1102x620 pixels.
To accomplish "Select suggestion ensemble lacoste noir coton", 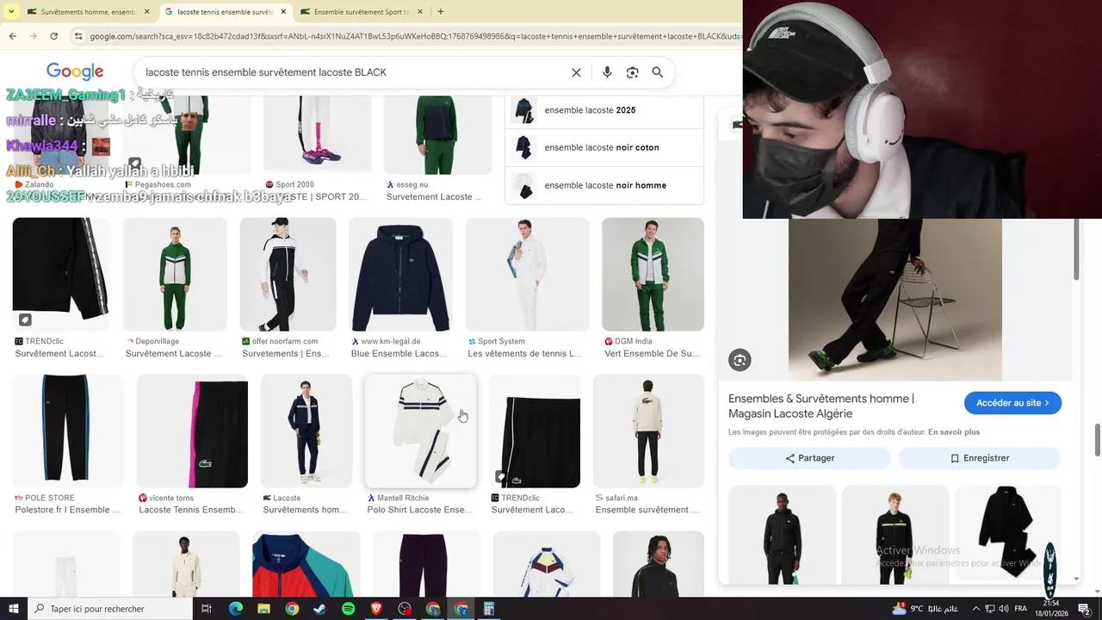I will pyautogui.click(x=604, y=147).
